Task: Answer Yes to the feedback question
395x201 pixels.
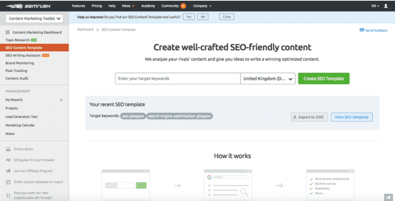Action: tap(189, 17)
